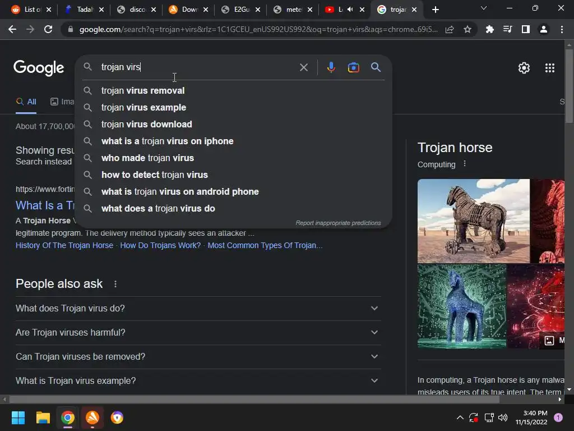The image size is (574, 431).
Task: Reload the current page
Action: [x=48, y=29]
